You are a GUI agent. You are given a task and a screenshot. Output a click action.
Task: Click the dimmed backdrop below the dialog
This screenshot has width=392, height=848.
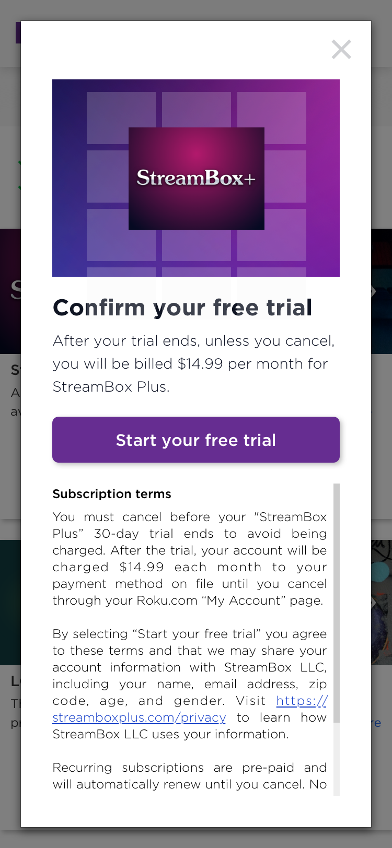(x=196, y=838)
